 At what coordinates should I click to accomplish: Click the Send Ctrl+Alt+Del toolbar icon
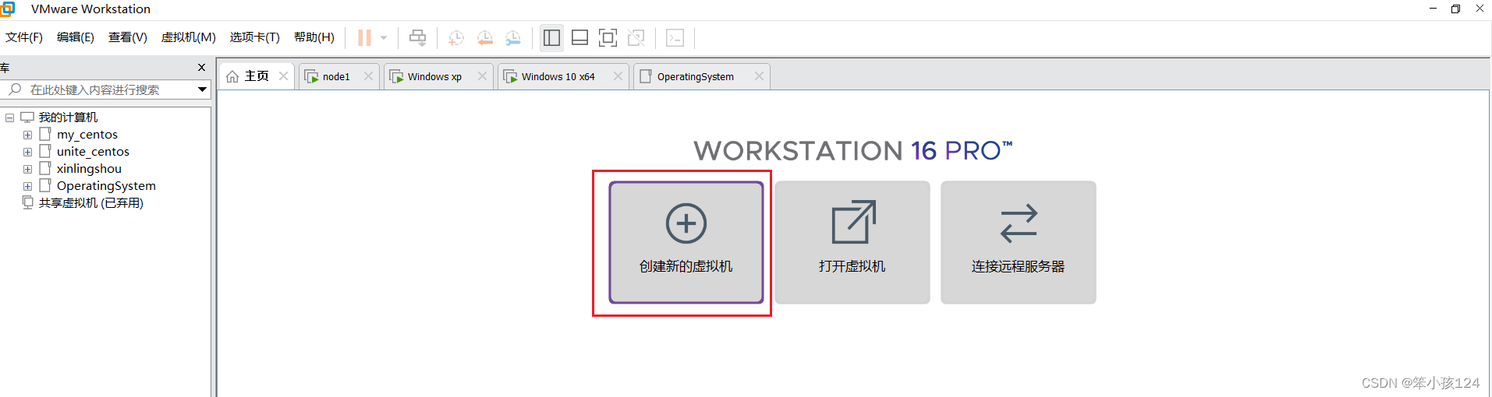(x=418, y=37)
